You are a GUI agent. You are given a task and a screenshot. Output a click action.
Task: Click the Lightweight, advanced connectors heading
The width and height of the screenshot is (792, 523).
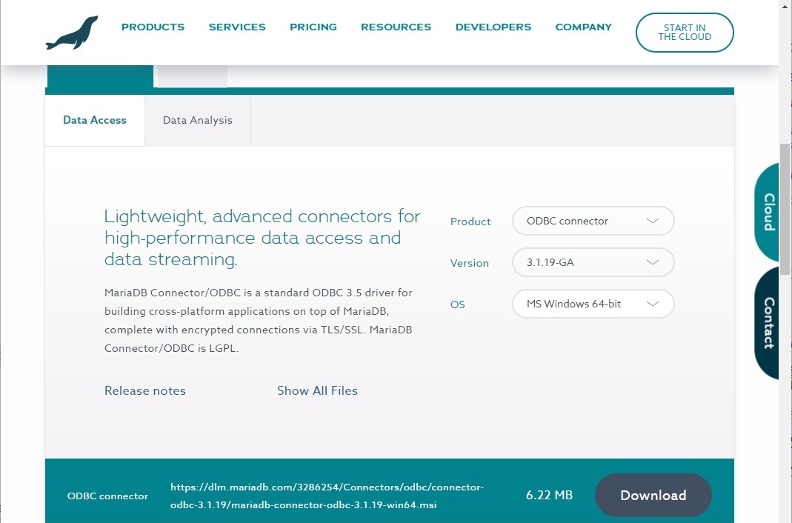[x=262, y=238]
